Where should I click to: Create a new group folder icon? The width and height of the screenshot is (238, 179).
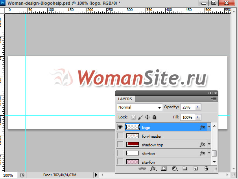(185, 168)
